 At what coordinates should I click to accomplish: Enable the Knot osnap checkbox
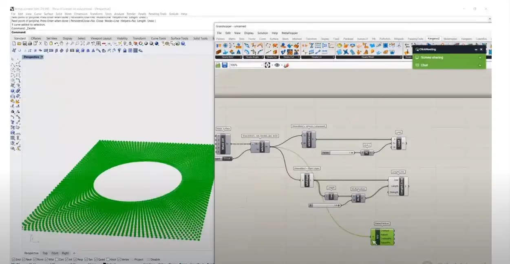tap(108, 260)
